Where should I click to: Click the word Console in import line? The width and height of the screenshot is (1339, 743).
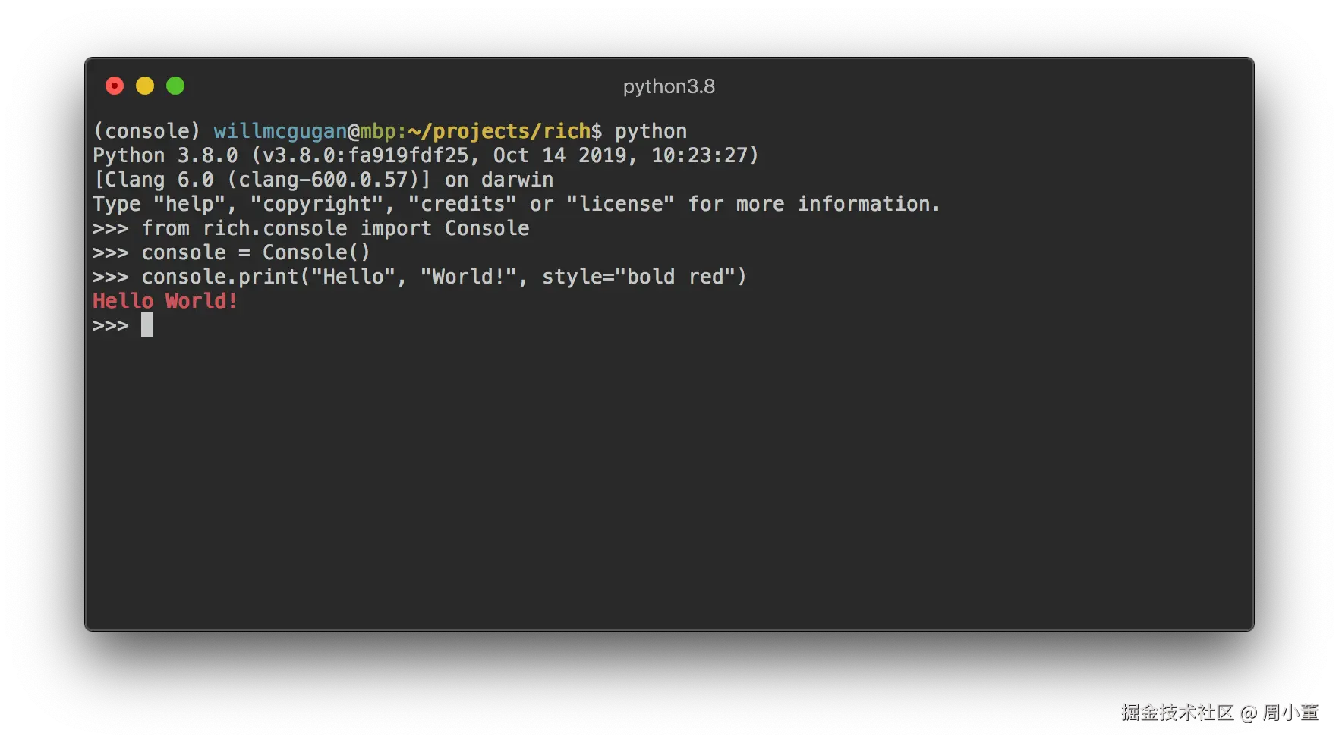[x=487, y=228]
